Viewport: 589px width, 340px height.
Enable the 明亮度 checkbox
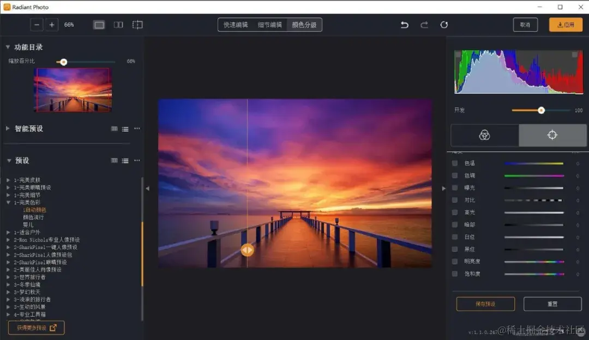(455, 262)
